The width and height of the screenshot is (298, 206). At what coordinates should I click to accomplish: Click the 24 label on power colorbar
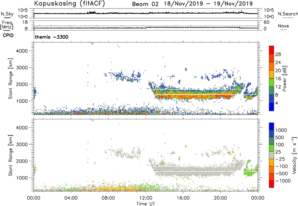[x=278, y=62]
